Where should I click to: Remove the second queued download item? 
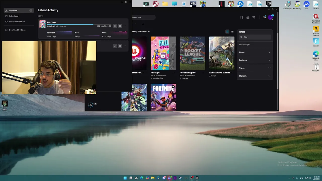120,46
